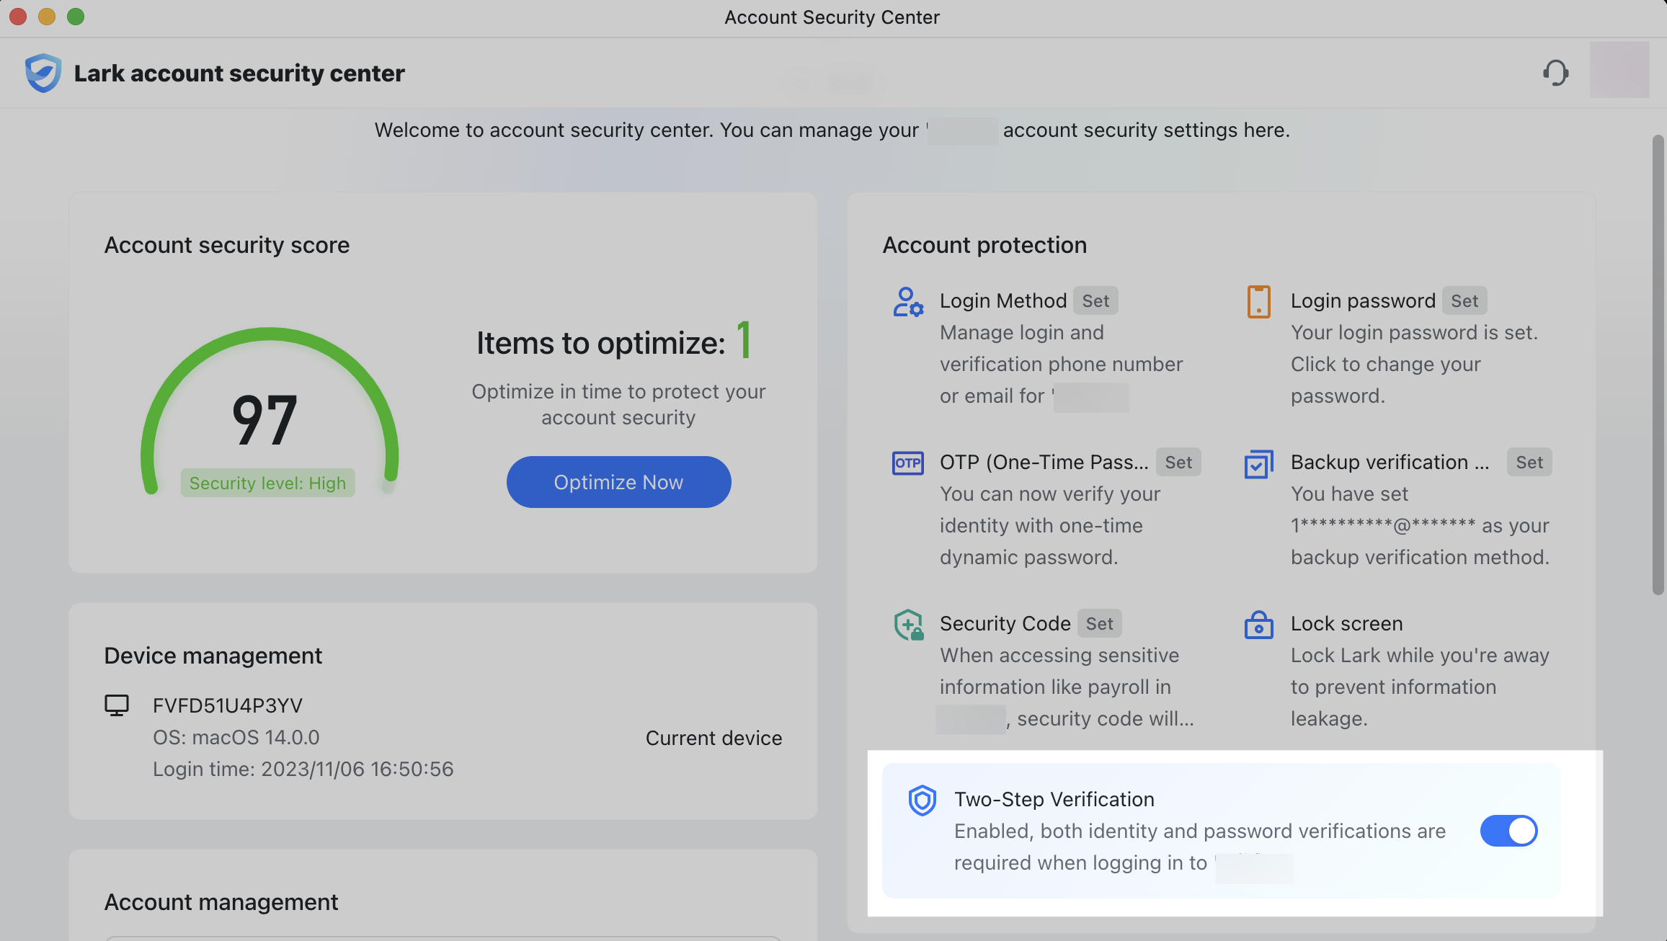Click the Login Method person icon
1667x941 pixels.
(908, 303)
